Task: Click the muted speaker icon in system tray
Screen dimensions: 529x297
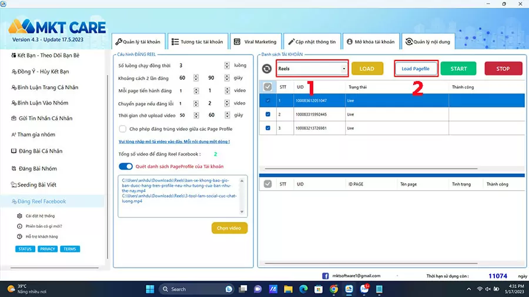Action: (488, 289)
